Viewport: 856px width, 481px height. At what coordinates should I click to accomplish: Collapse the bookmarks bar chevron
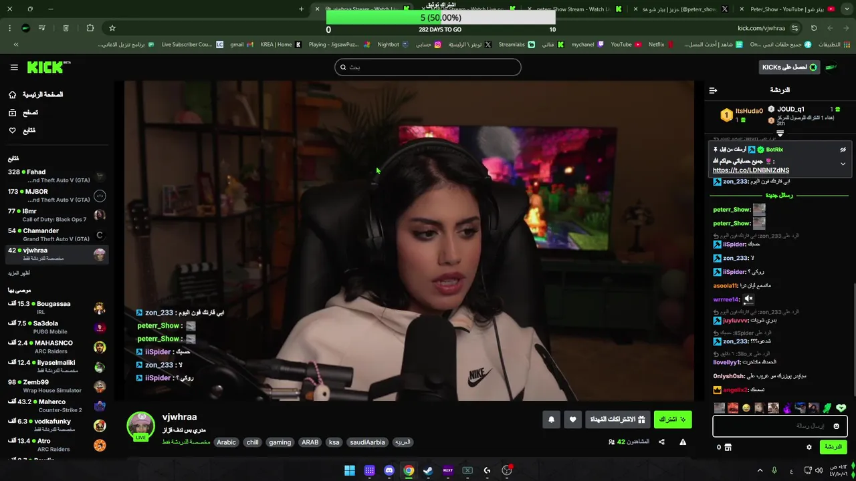(x=16, y=45)
